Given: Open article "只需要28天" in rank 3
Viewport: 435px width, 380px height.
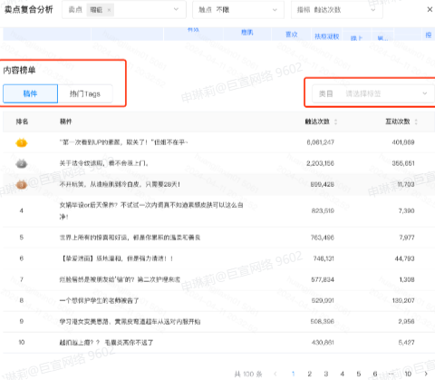Looking at the screenshot, I should 120,184.
